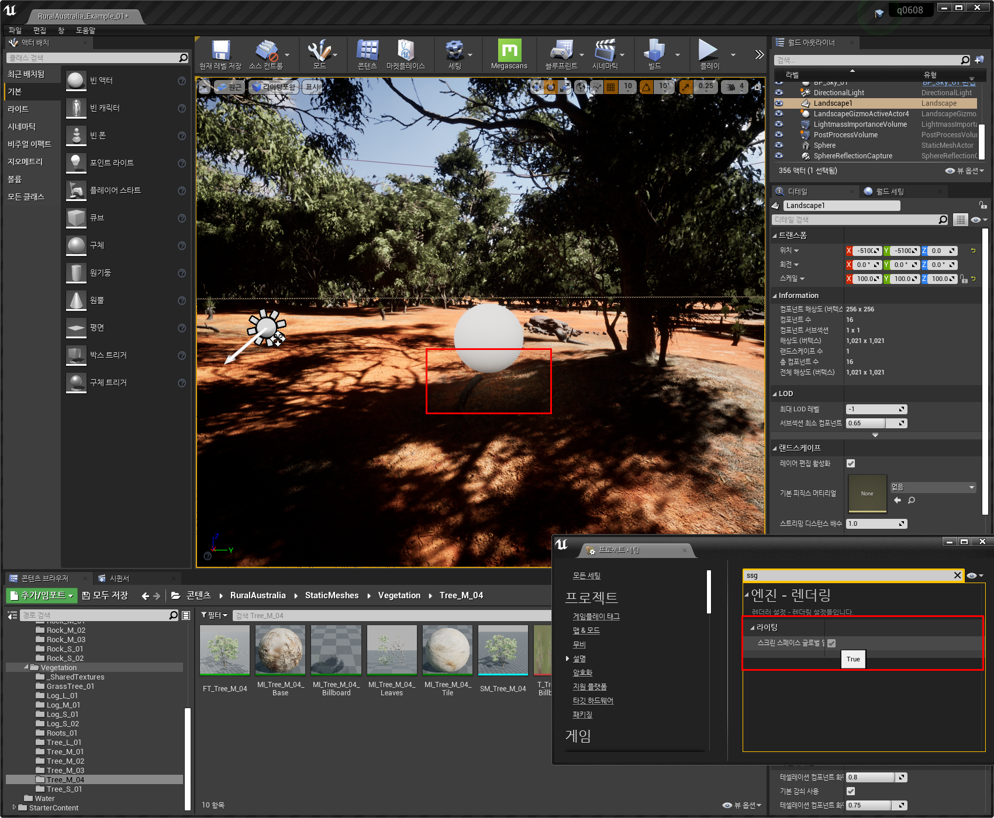The width and height of the screenshot is (994, 818).
Task: Hide Sphere actor in outliner
Action: 779,145
